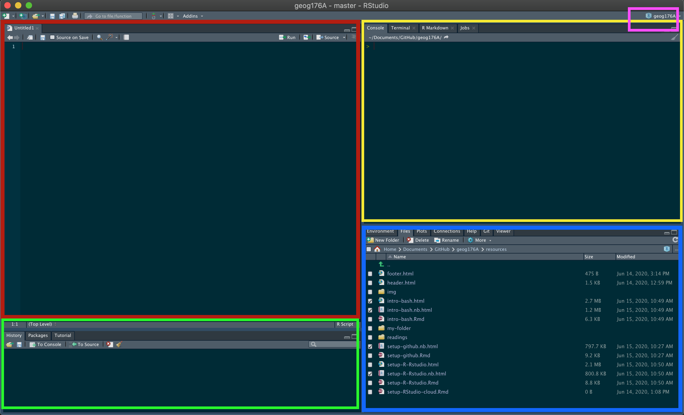Image resolution: width=684 pixels, height=415 pixels.
Task: Click the Go to file/function field
Action: [114, 16]
